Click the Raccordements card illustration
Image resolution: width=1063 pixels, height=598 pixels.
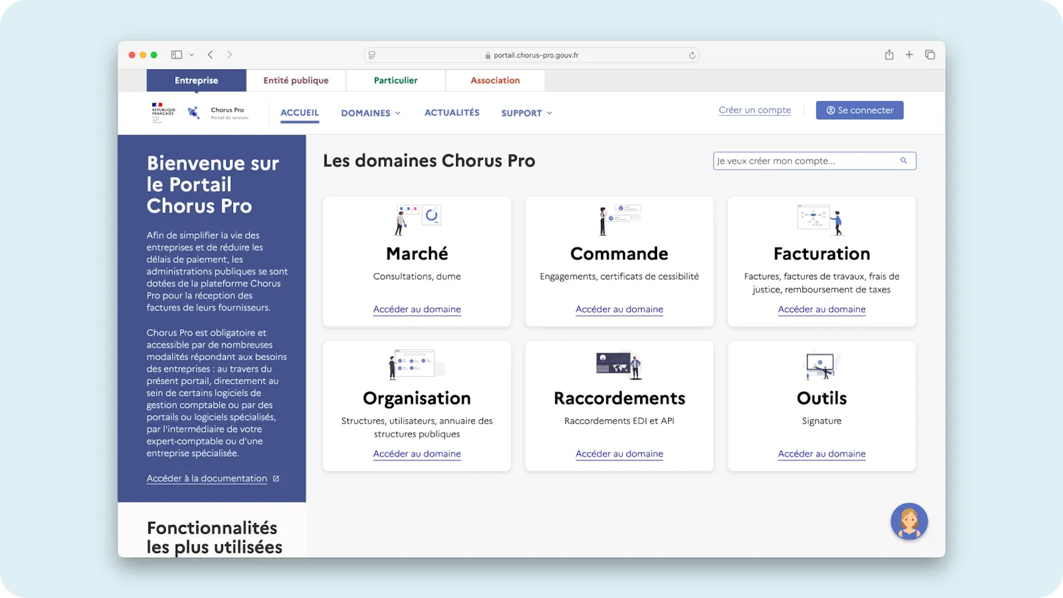tap(619, 365)
